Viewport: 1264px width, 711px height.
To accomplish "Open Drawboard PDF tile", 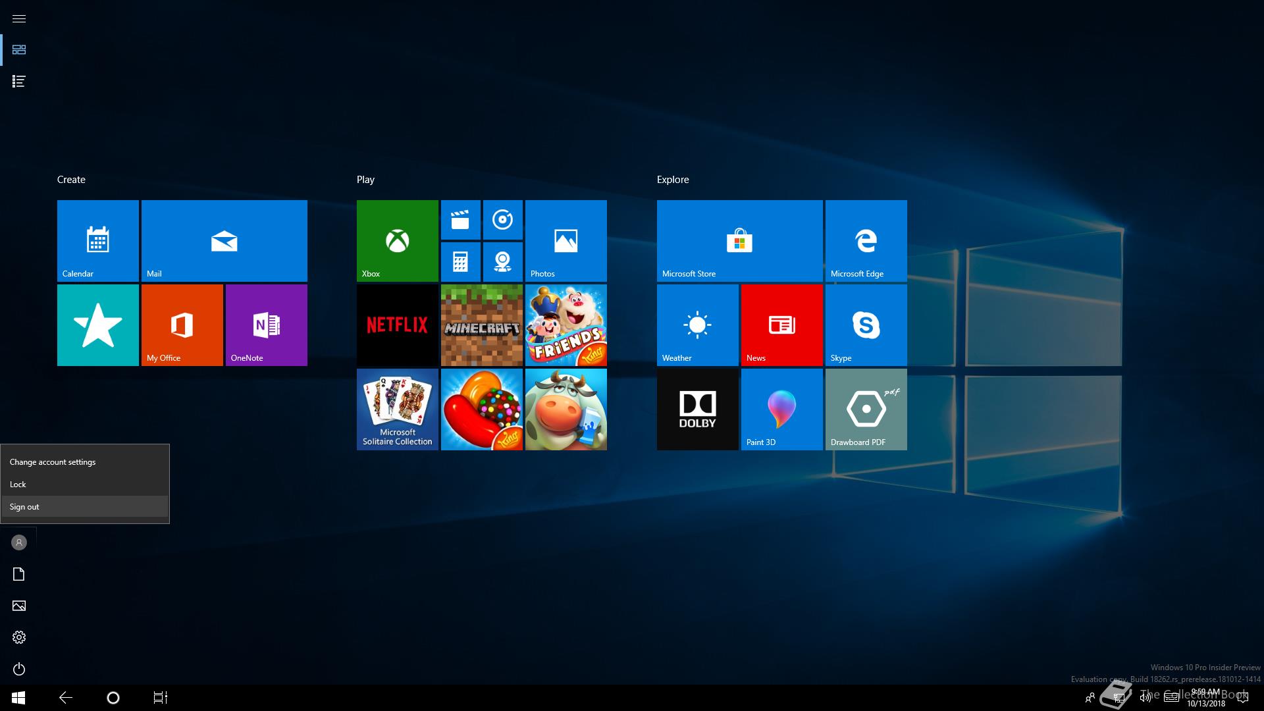I will [866, 409].
